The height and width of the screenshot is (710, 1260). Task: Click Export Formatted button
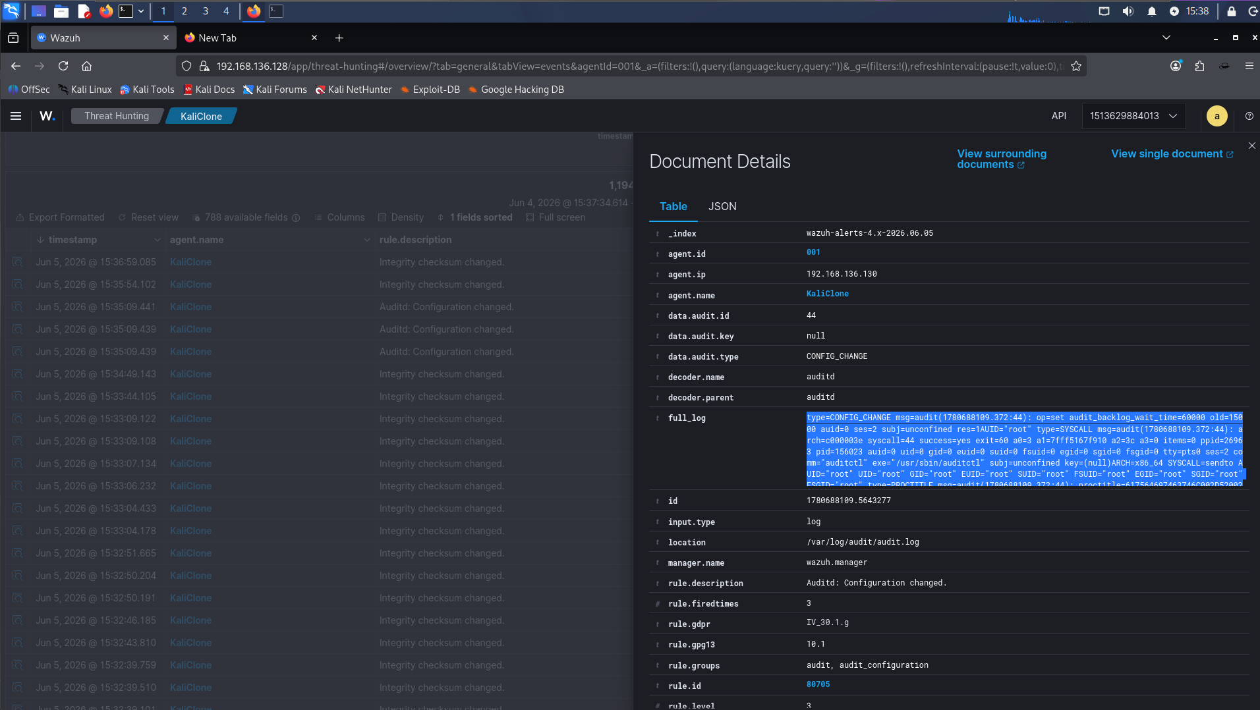61,217
